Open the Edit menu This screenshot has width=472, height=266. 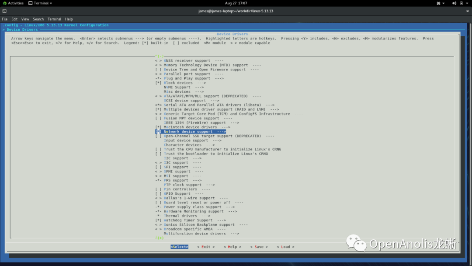14,19
